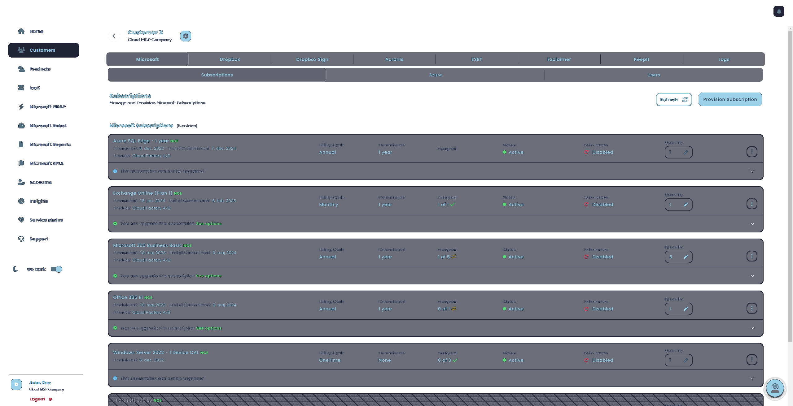Click the John Doe avatar
Image resolution: width=793 pixels, height=406 pixels.
click(x=16, y=384)
